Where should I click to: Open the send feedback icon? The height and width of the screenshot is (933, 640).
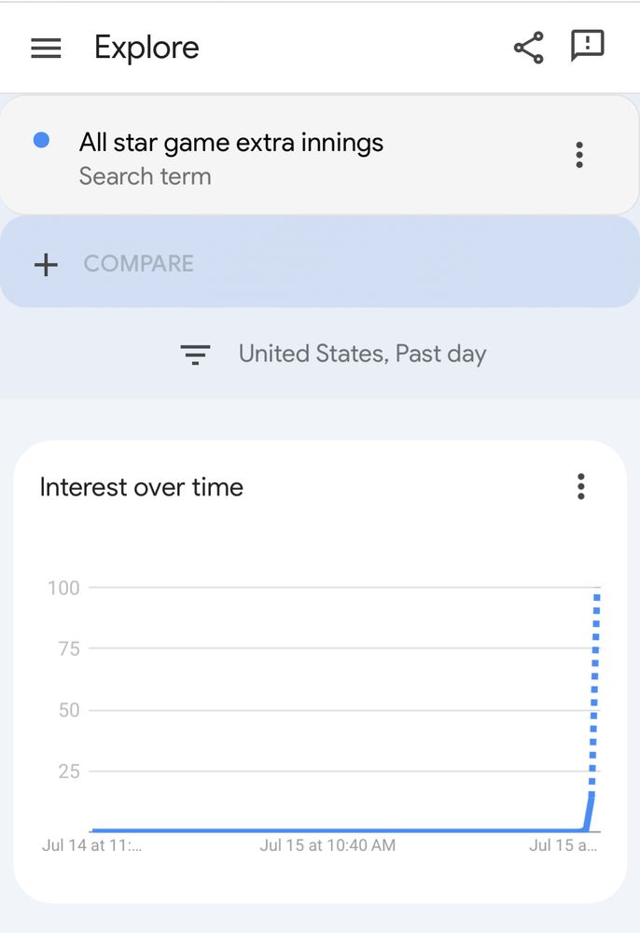coord(588,46)
